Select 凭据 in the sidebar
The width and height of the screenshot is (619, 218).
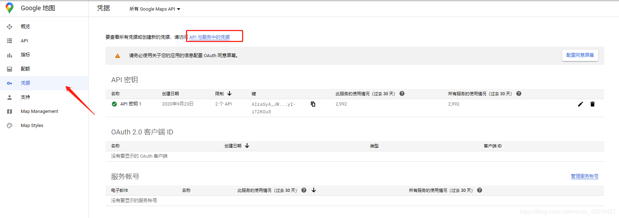pyautogui.click(x=44, y=83)
